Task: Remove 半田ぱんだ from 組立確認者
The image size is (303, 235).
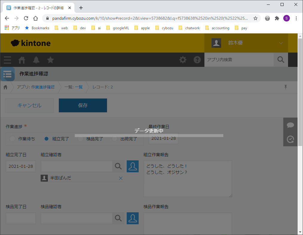Action: pos(121,178)
